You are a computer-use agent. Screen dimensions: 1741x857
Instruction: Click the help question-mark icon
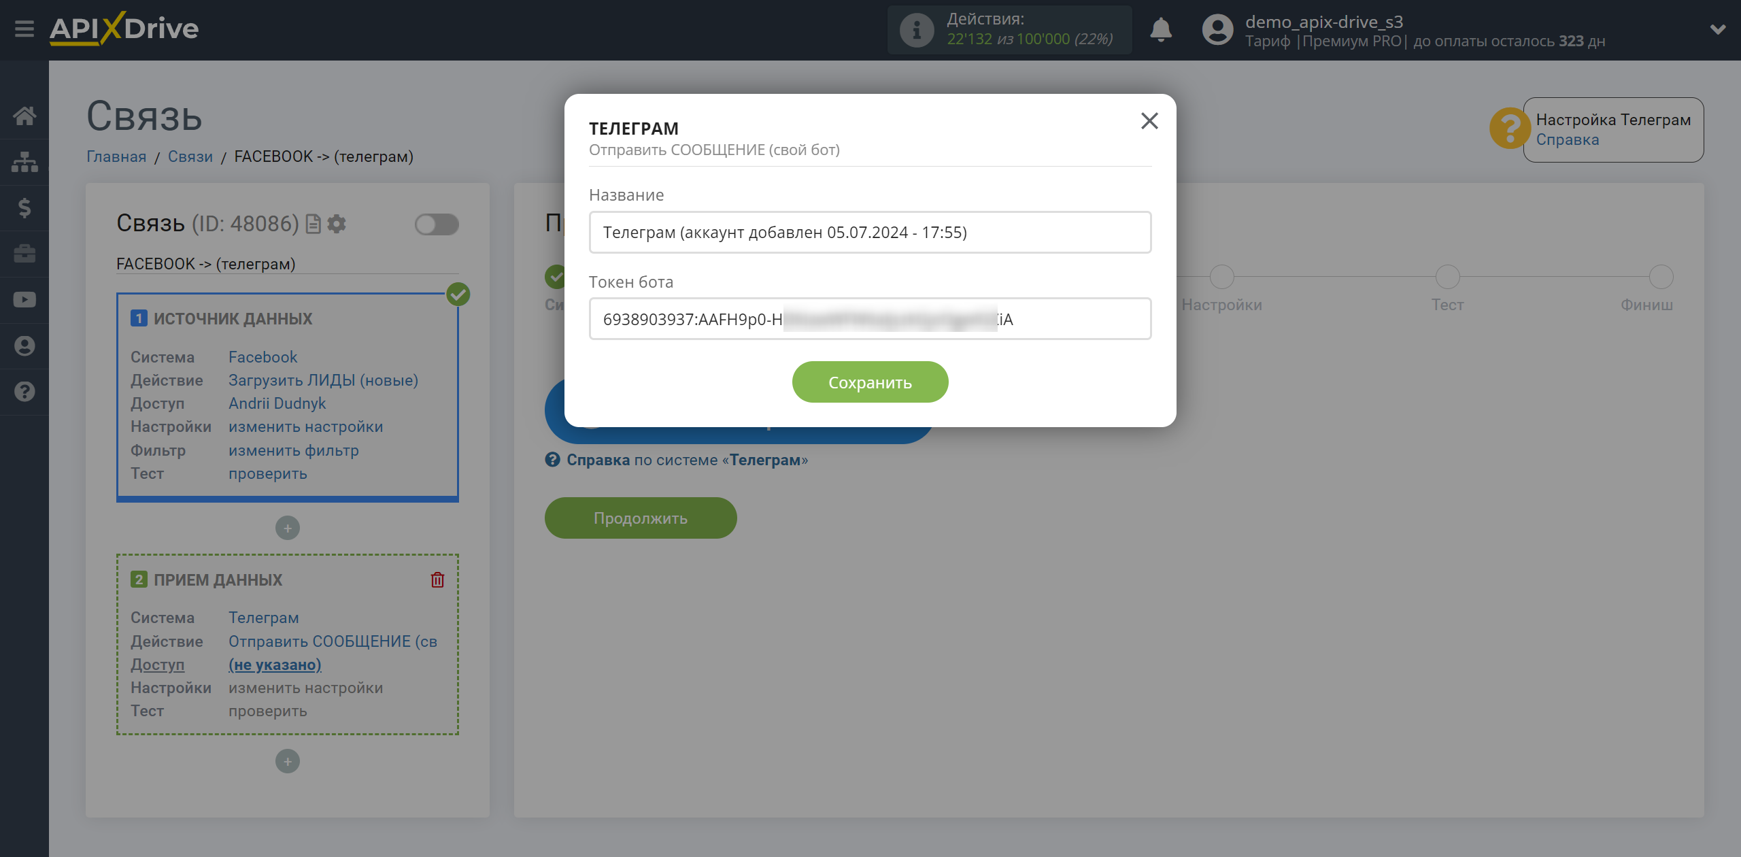[x=1509, y=129]
